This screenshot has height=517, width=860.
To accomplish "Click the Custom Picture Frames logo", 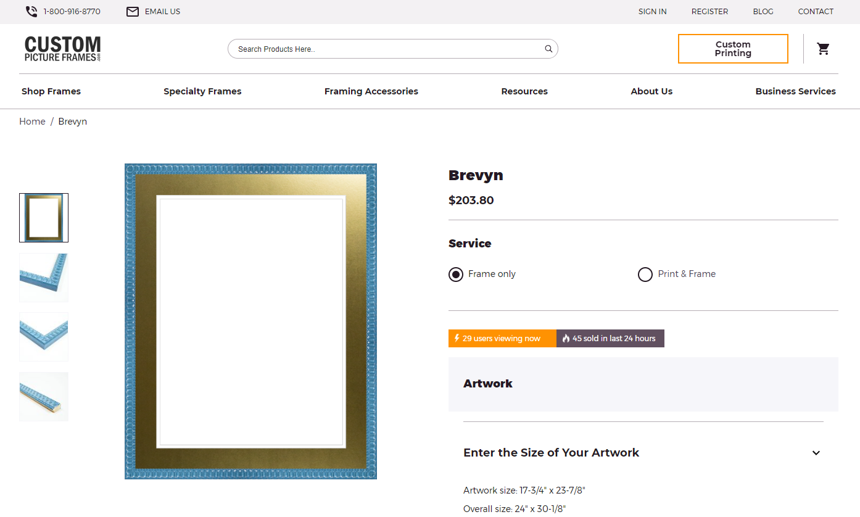I will pos(62,48).
